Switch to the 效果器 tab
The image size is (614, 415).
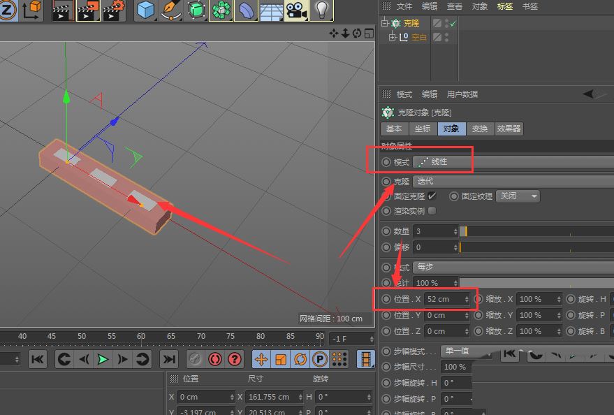point(509,129)
